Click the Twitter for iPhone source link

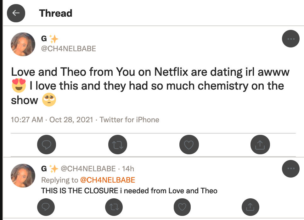click(x=129, y=120)
